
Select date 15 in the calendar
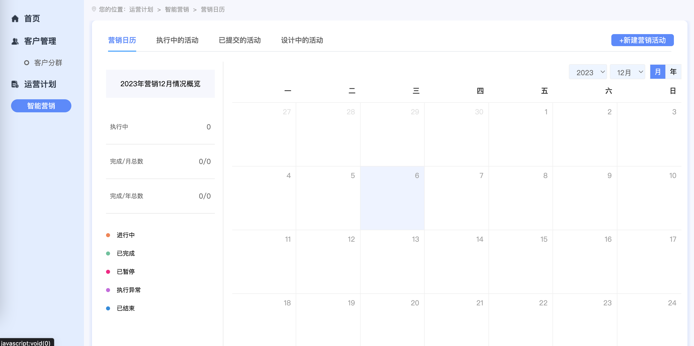point(521,262)
